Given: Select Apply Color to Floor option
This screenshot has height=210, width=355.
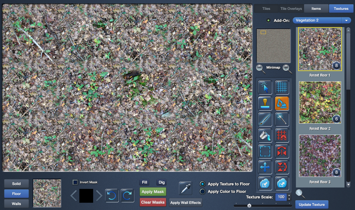Looking at the screenshot, I should (203, 191).
